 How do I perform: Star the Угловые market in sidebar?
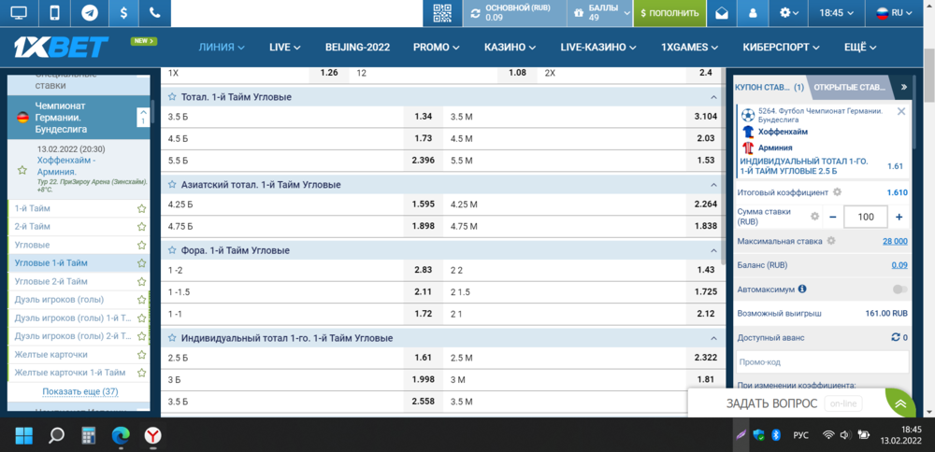pyautogui.click(x=141, y=245)
